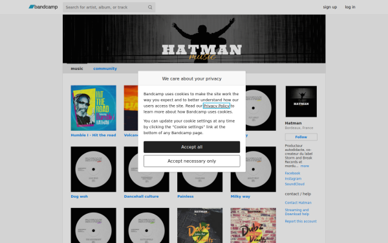Open the Dancehall culture title link
Image resolution: width=388 pixels, height=243 pixels.
pyautogui.click(x=141, y=196)
